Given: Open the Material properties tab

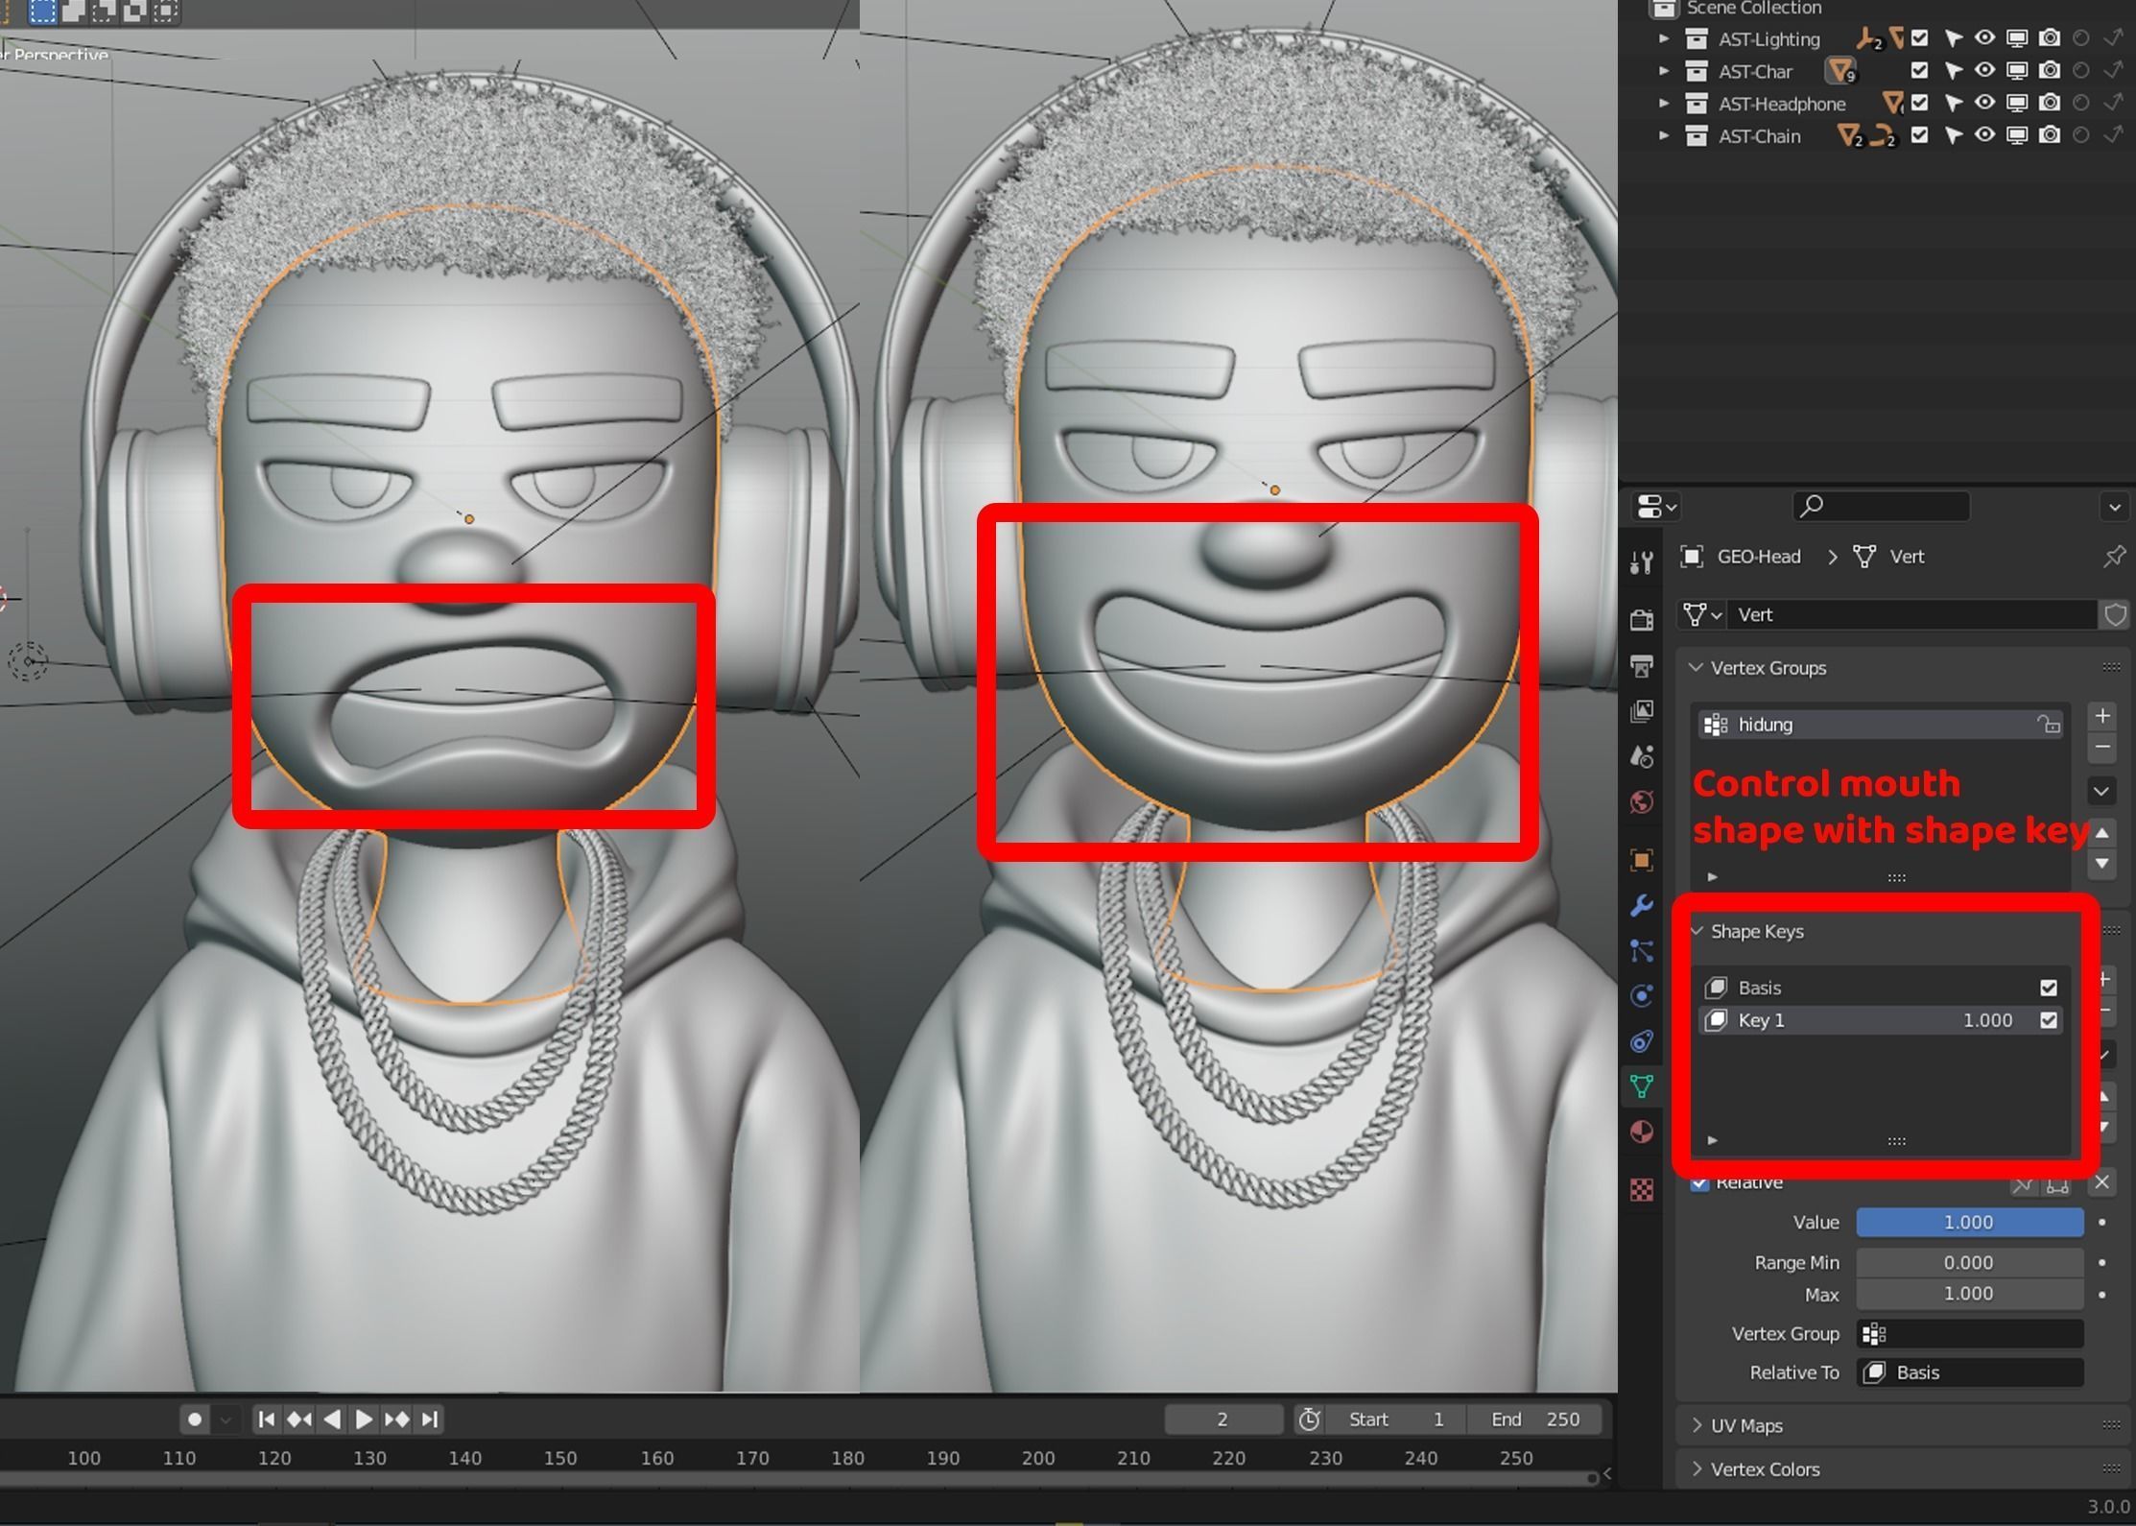Looking at the screenshot, I should pos(1641,1133).
